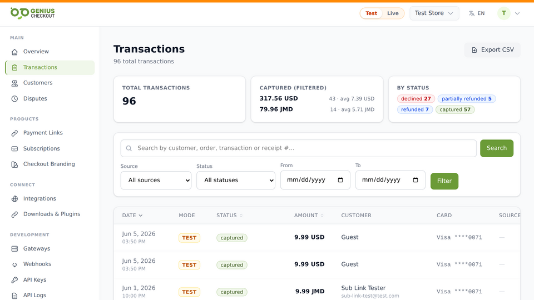Go to Integrations page
Image resolution: width=534 pixels, height=300 pixels.
click(x=50, y=199)
